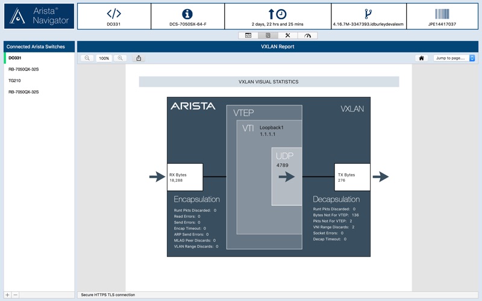Click the VXLAN VISUAL STATISTICS heading

(269, 82)
